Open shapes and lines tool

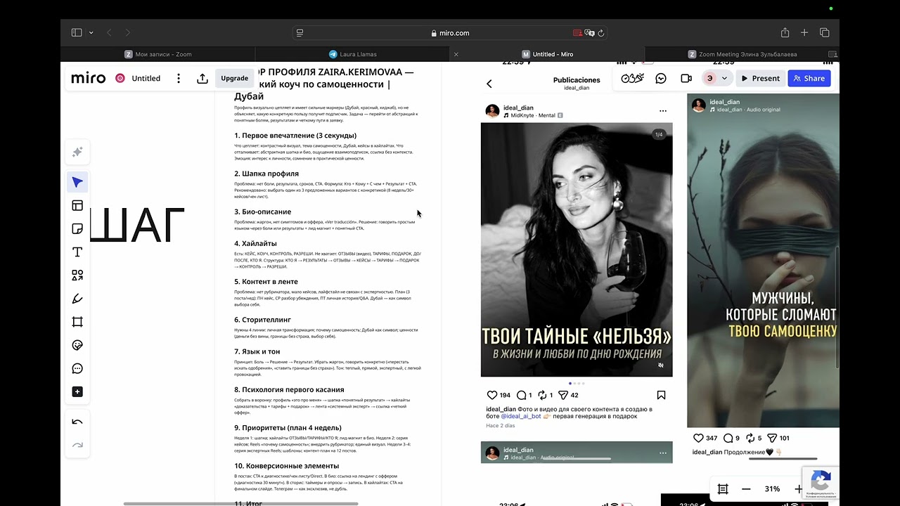point(77,275)
